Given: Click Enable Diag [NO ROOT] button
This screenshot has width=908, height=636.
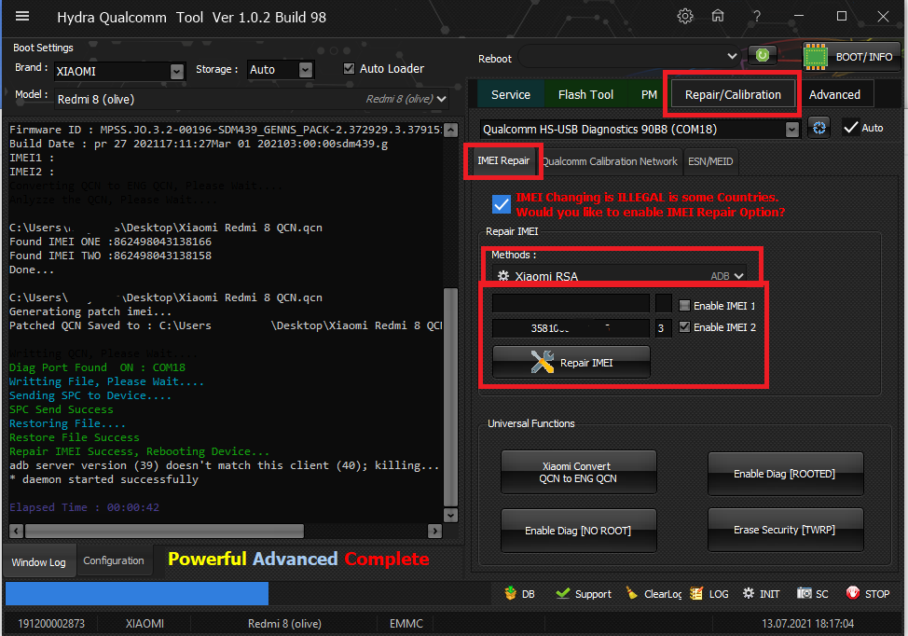Looking at the screenshot, I should (579, 531).
